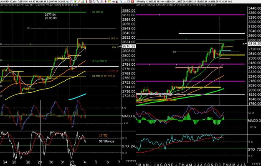Select the diagonal trend line tool
261x166 pixels.
98,2
